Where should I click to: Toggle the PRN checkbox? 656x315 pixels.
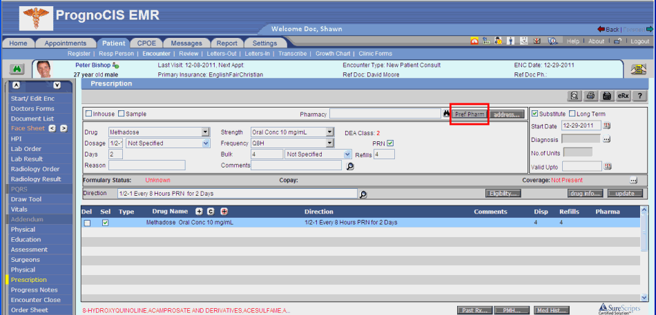[390, 143]
